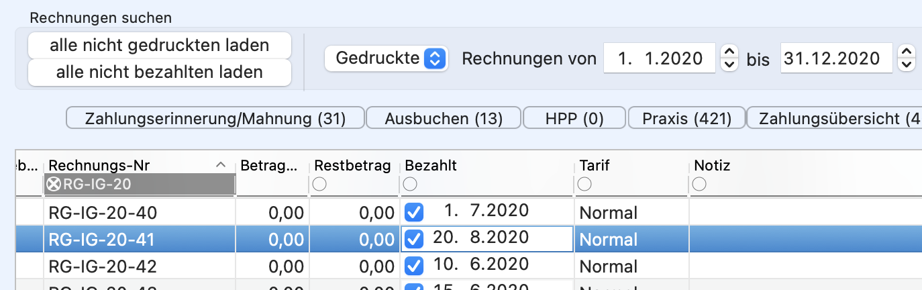The width and height of the screenshot is (922, 290).
Task: Open the Zahlungserinnerung/Mahnung (31) tab
Action: coord(215,119)
